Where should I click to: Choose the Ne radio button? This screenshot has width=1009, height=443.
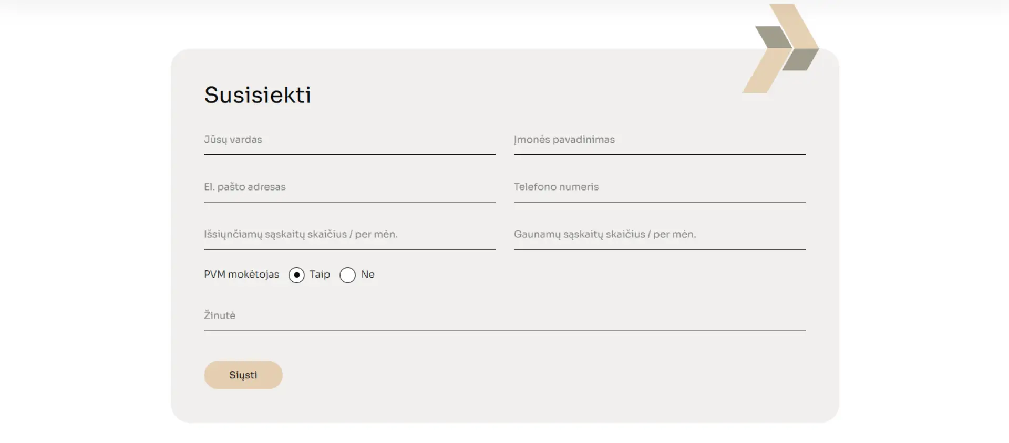[x=347, y=275]
